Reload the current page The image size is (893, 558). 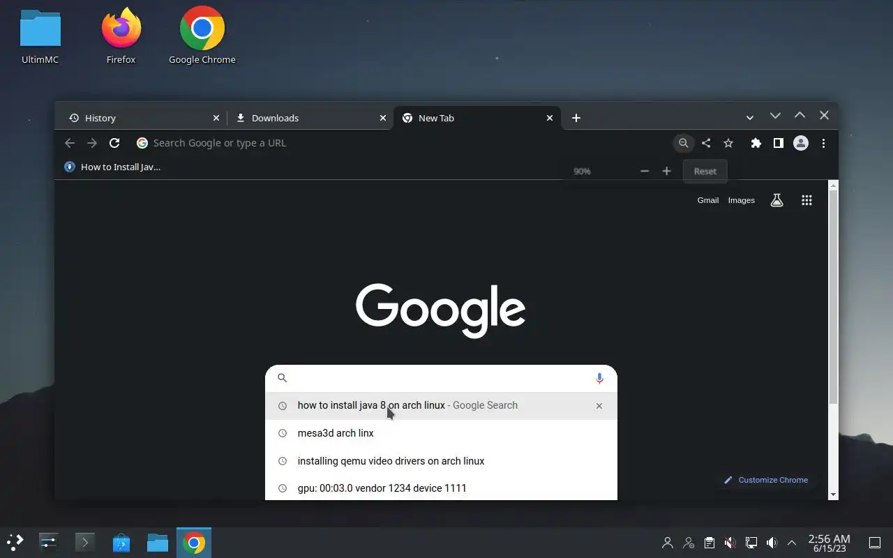[x=114, y=143]
